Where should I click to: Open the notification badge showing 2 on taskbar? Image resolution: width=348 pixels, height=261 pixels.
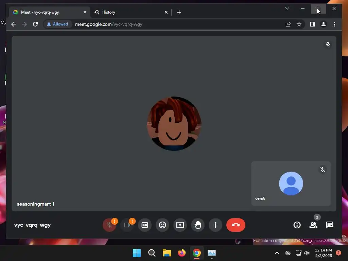[x=338, y=253]
